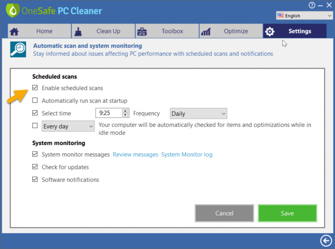
Task: Open the Toolbox via its toolbox icon
Action: coord(142,31)
